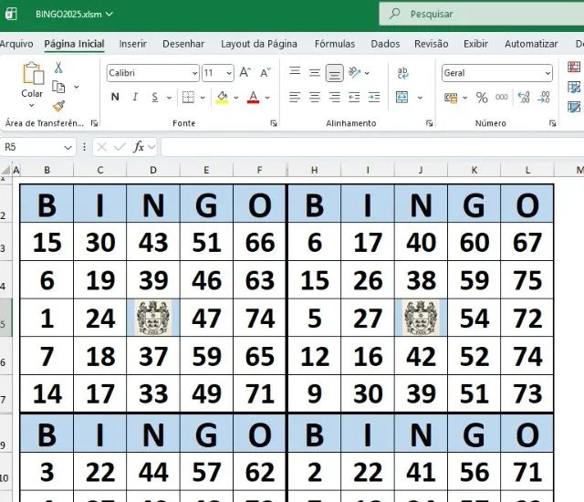Click the fx insert function icon

pyautogui.click(x=139, y=147)
